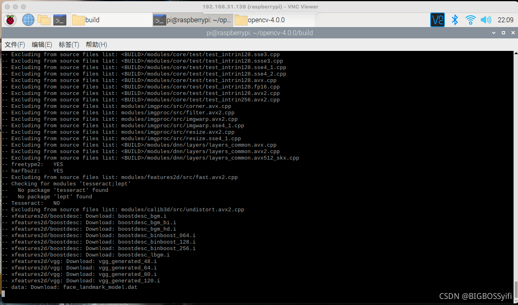Click the undistort.avx2.cpp exclusion line
518x305 pixels.
click(123, 210)
